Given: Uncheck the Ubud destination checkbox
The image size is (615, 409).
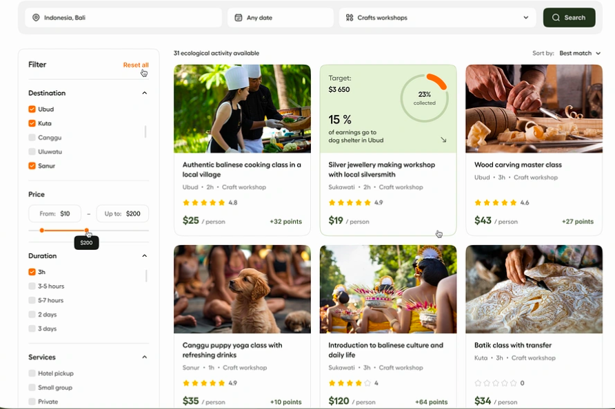Looking at the screenshot, I should pyautogui.click(x=32, y=109).
